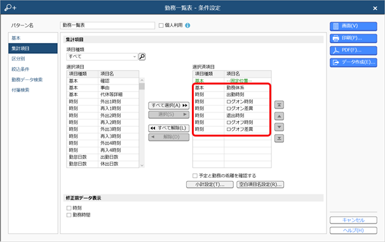This screenshot has width=385, height=242.
Task: Open the 基本 side tab
Action: coord(33,38)
